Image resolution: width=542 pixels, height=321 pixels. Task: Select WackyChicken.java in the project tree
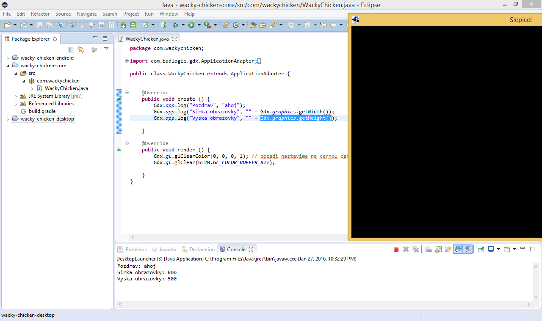tap(66, 88)
